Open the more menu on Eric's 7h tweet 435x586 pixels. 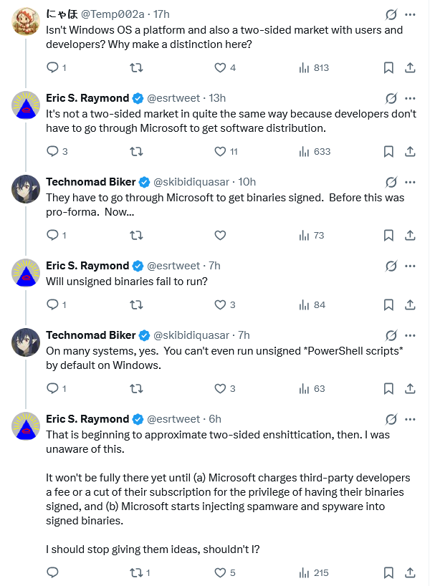[410, 266]
